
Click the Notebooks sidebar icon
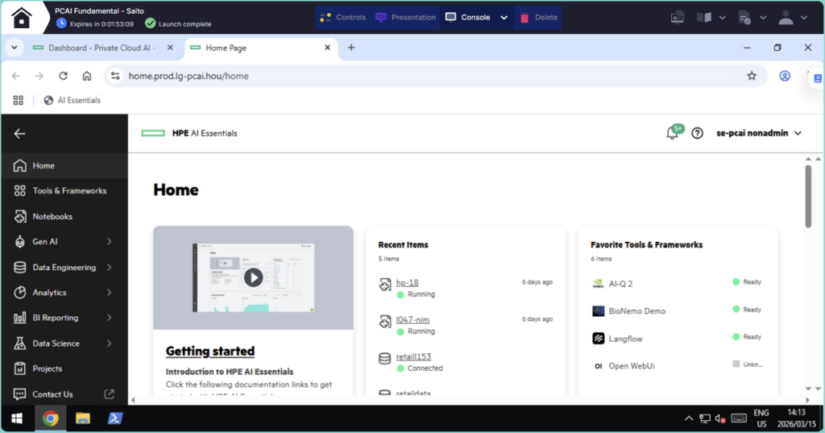[x=20, y=216]
